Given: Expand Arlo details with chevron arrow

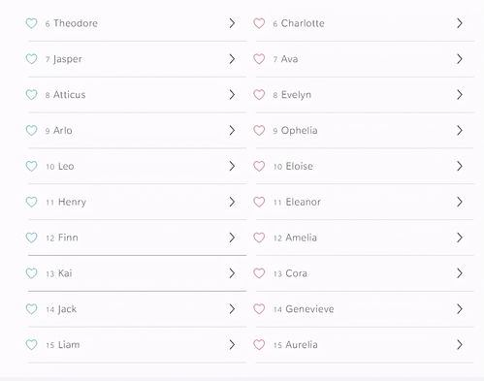Looking at the screenshot, I should [232, 131].
